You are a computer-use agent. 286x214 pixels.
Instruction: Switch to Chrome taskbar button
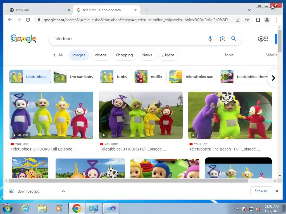[77, 208]
